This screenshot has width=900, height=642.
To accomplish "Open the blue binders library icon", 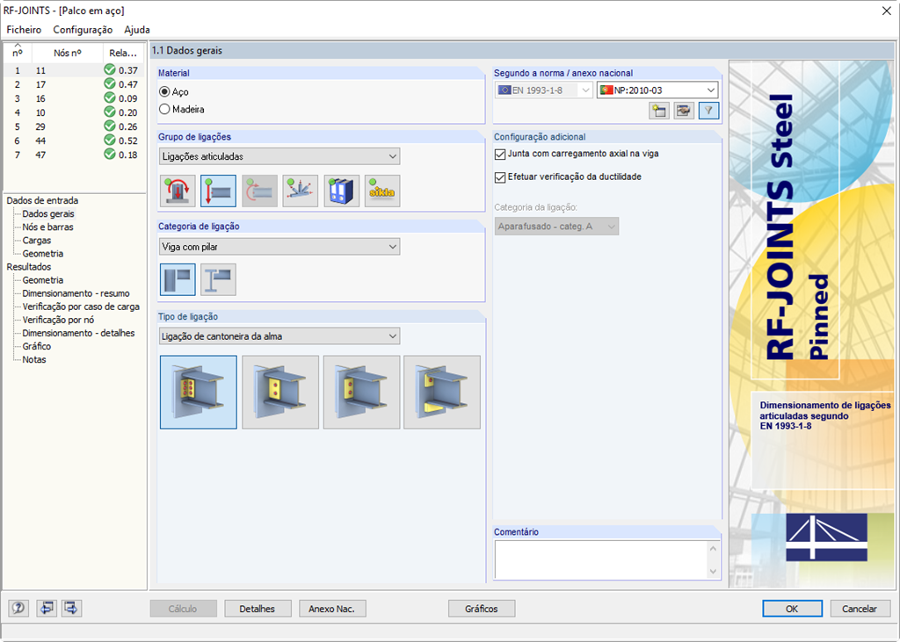I will pos(342,191).
